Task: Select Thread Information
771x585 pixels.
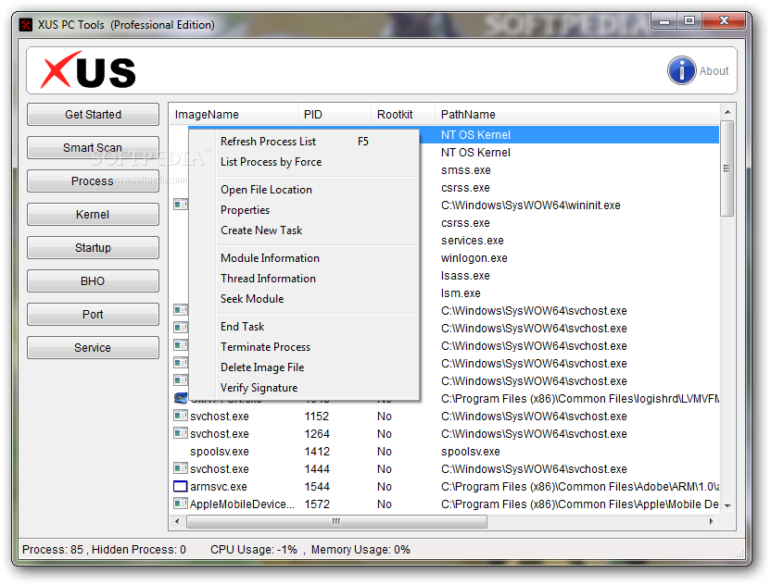Action: coord(304,279)
